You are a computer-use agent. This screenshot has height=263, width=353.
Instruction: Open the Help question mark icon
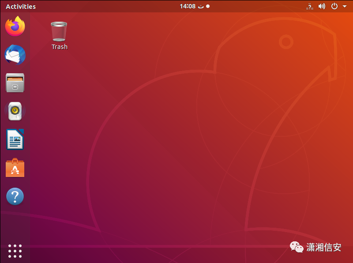tap(15, 196)
